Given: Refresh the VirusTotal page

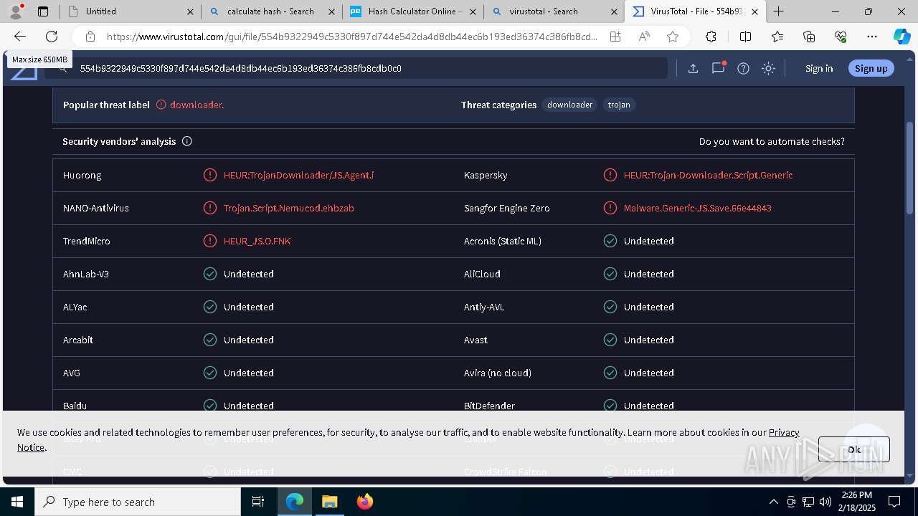Looking at the screenshot, I should tap(52, 37).
